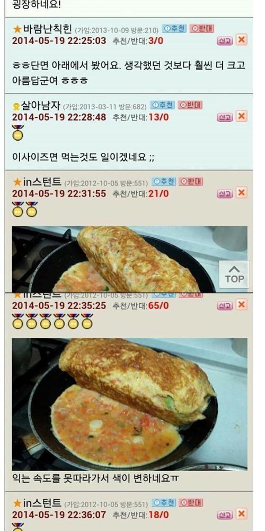Report 살아남자's comment via 신고 icon

tap(225, 117)
